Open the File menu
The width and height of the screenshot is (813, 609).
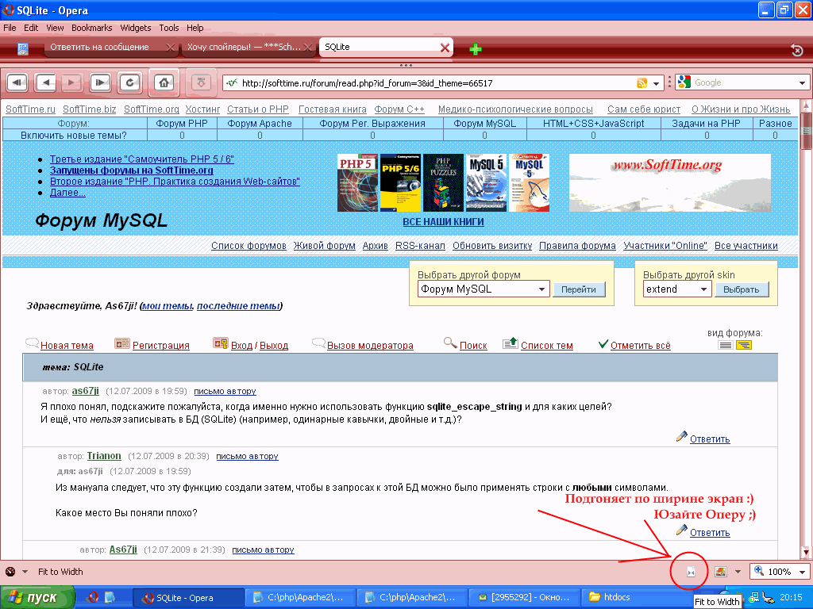pos(10,28)
